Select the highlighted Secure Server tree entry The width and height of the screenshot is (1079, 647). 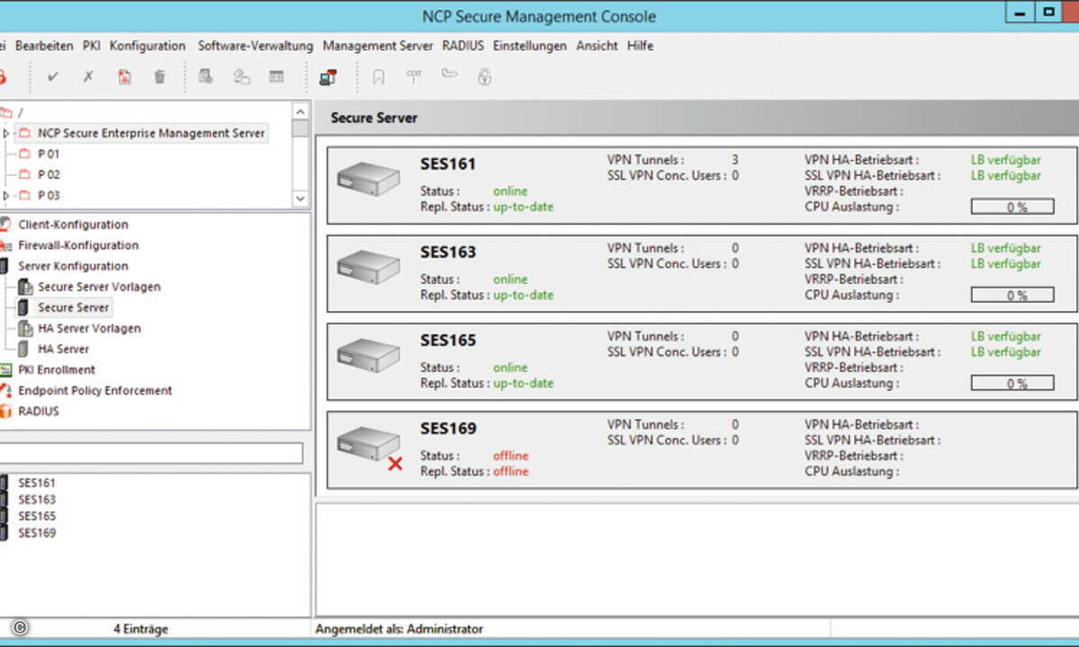point(74,307)
